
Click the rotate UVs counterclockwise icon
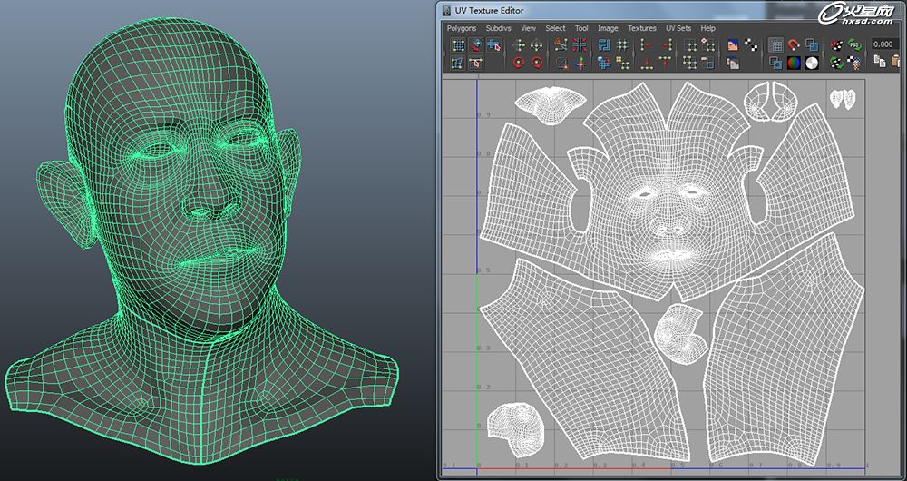[x=519, y=63]
